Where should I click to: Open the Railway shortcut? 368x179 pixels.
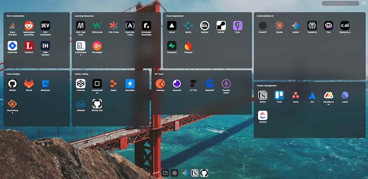pos(205,26)
